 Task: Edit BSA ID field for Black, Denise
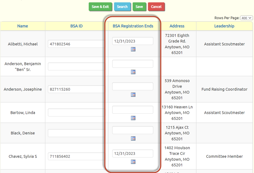coord(76,133)
